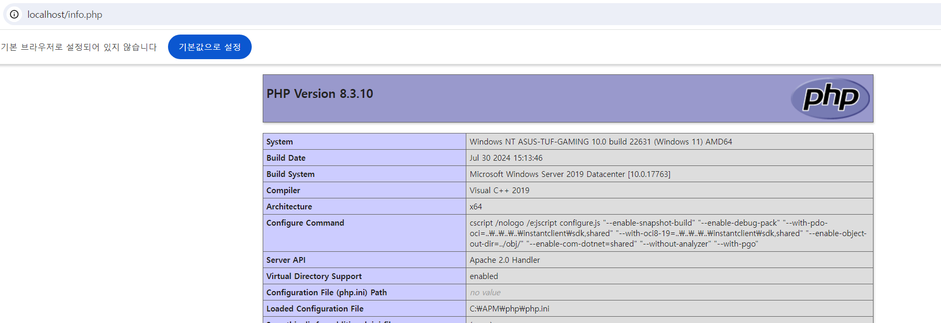Click the cscript /nologo configure command text
This screenshot has height=323, width=941.
(668, 233)
